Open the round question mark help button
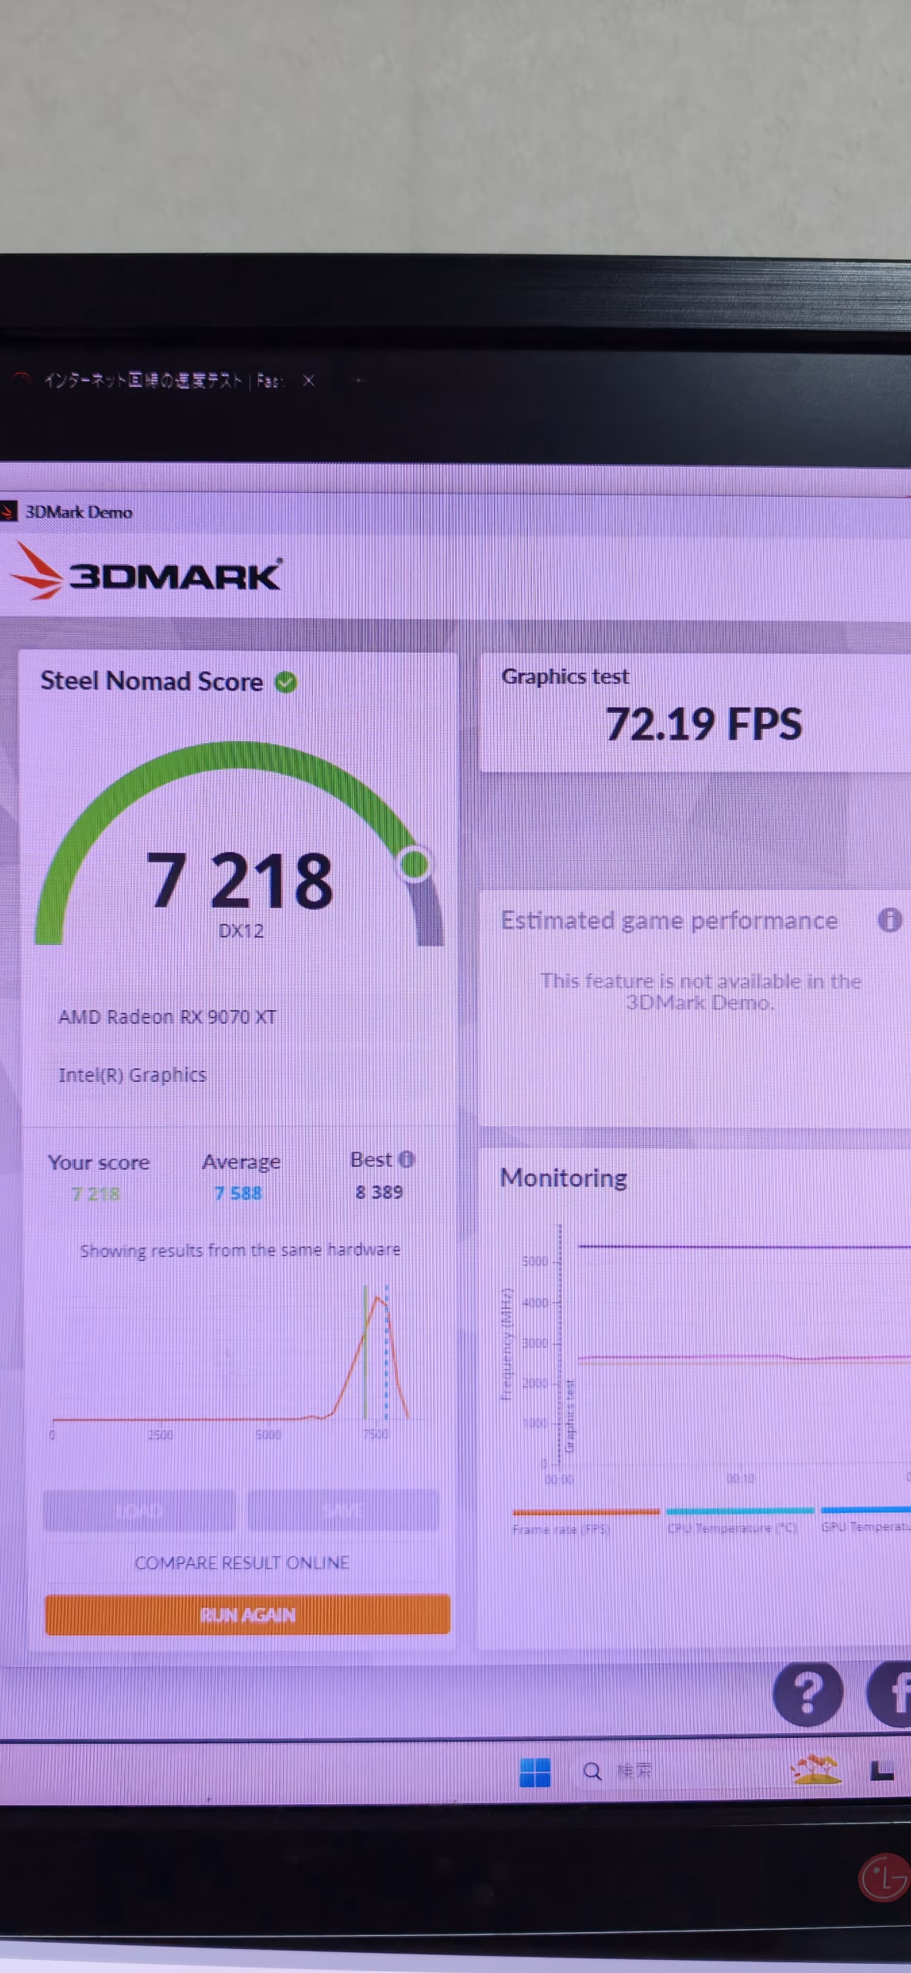The image size is (911, 1973). [x=808, y=1693]
